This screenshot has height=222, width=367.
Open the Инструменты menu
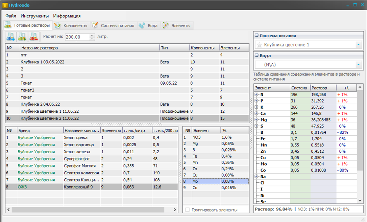(34, 16)
